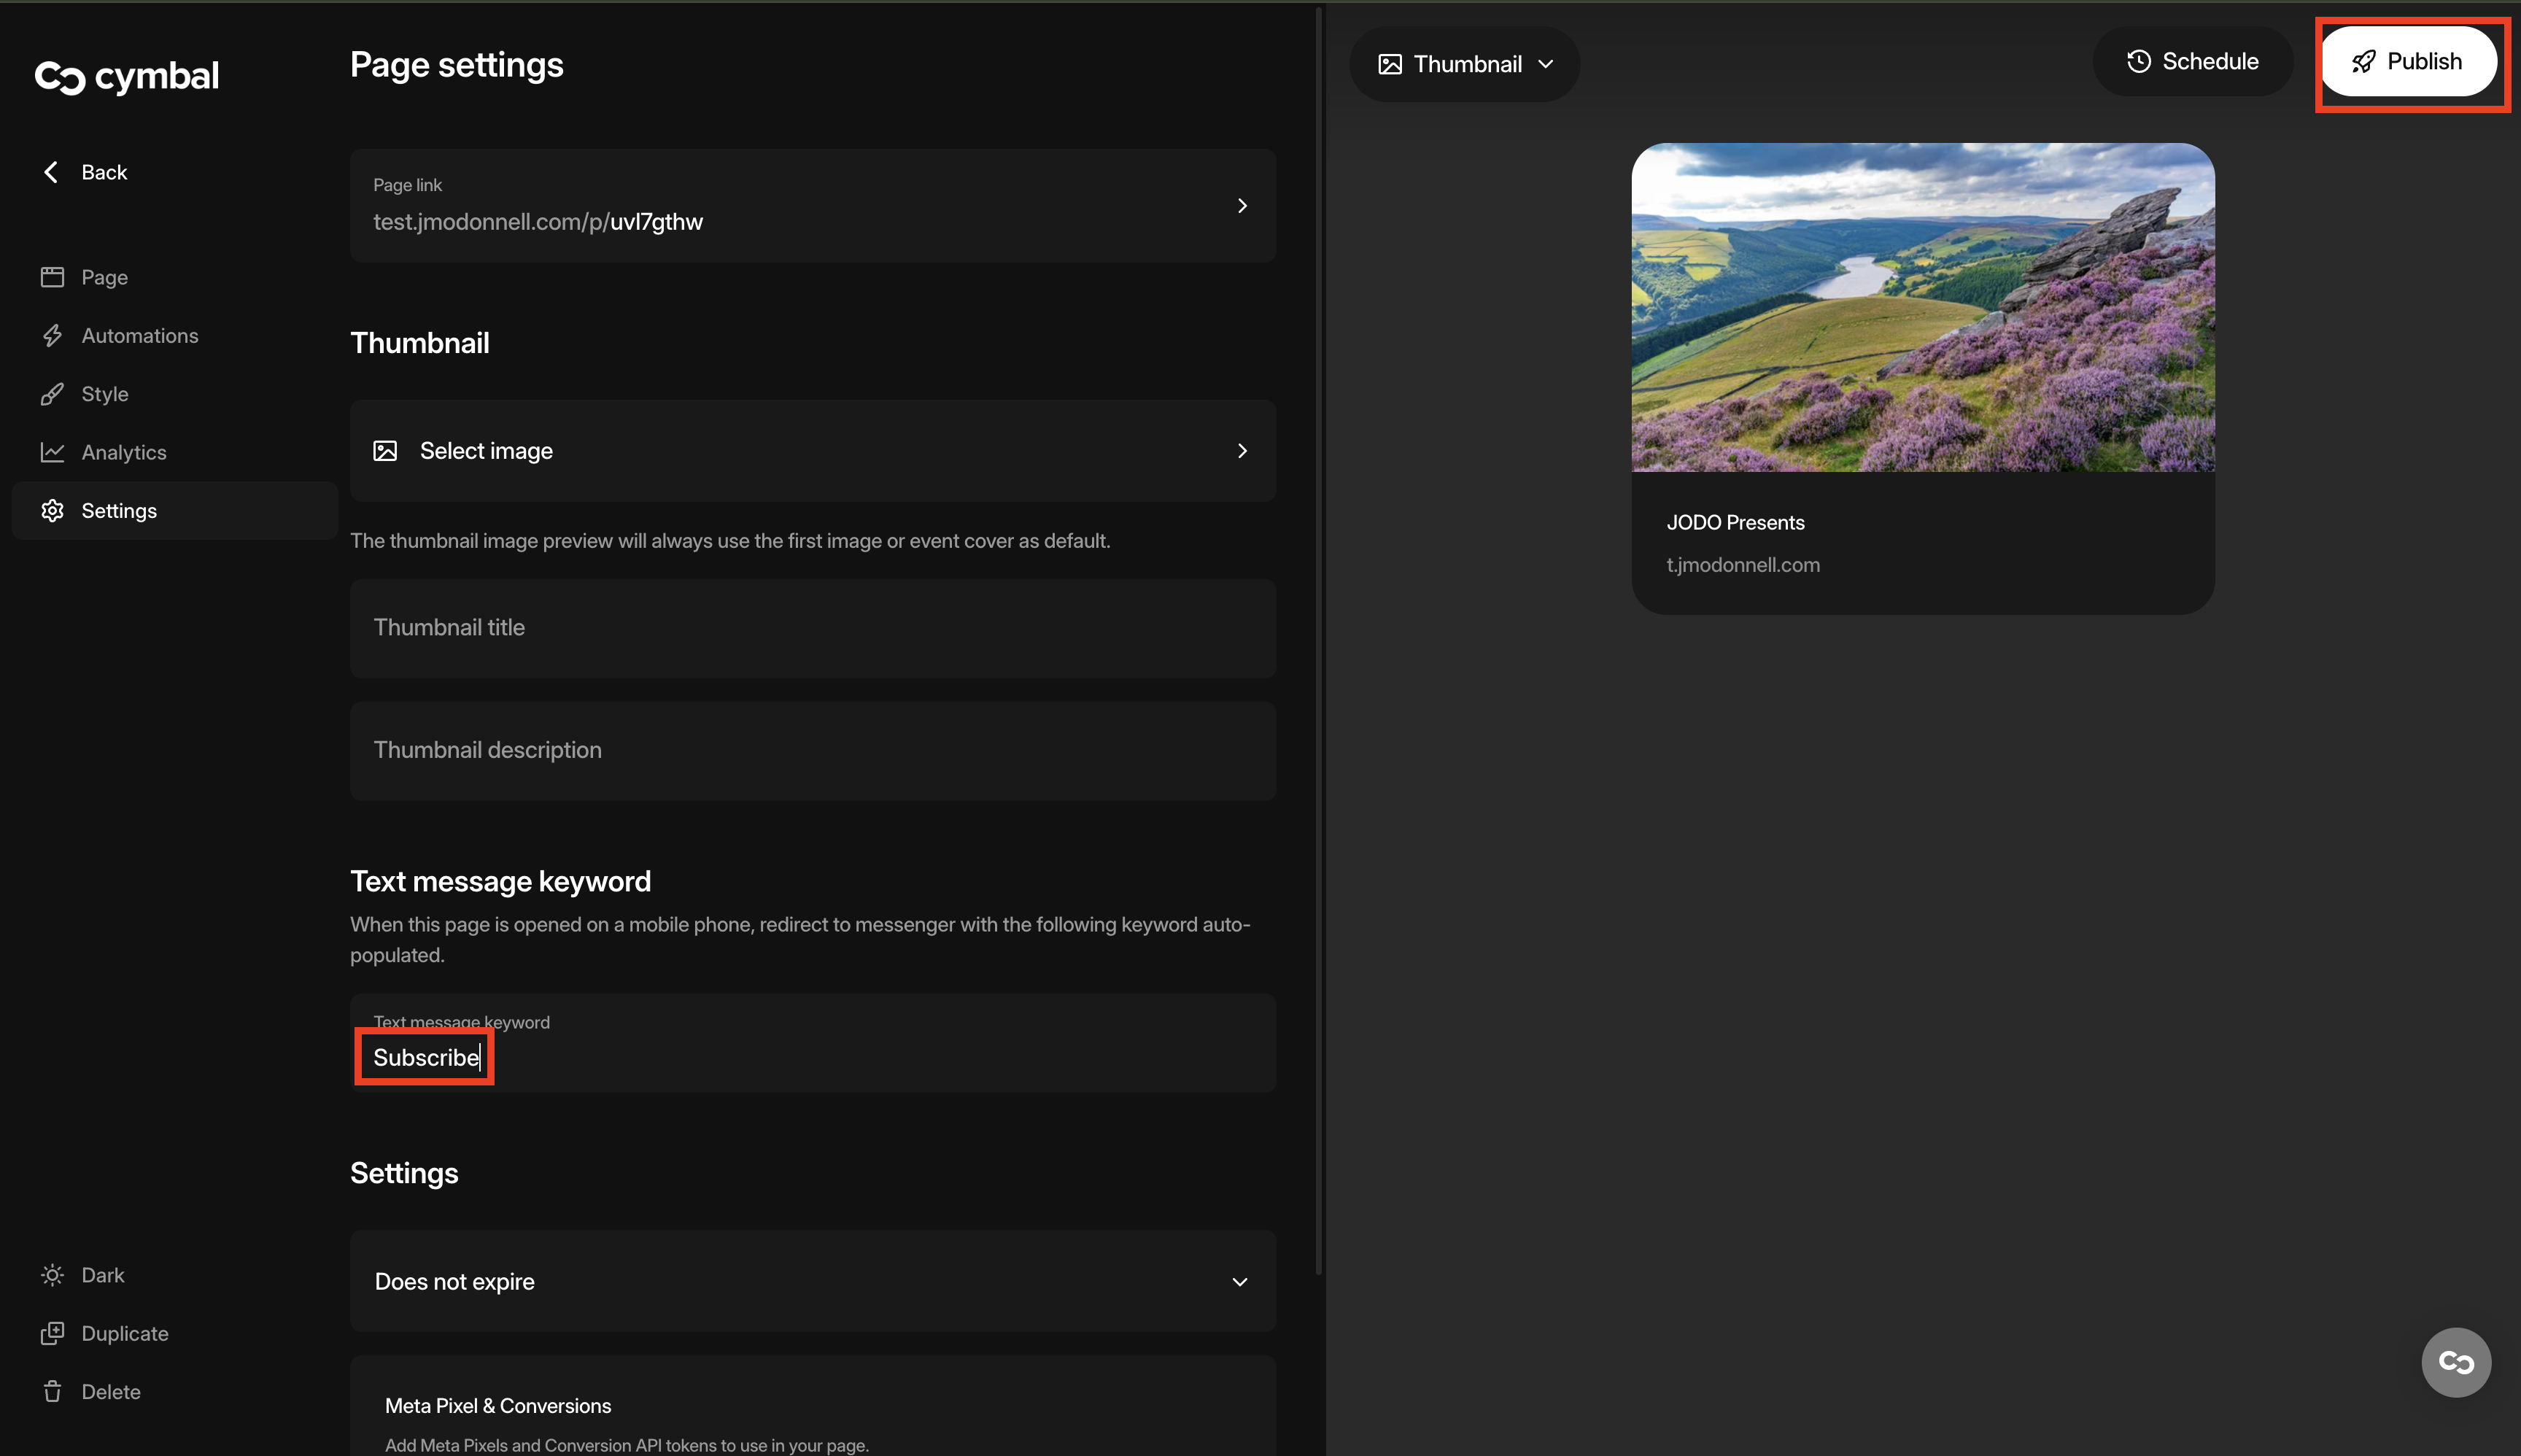Click the Thumbnail title field

[x=812, y=628]
